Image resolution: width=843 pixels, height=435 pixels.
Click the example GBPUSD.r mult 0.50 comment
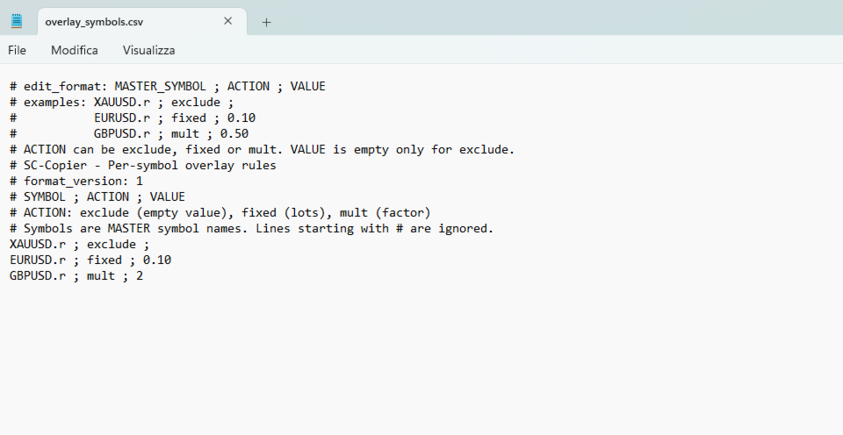(171, 133)
